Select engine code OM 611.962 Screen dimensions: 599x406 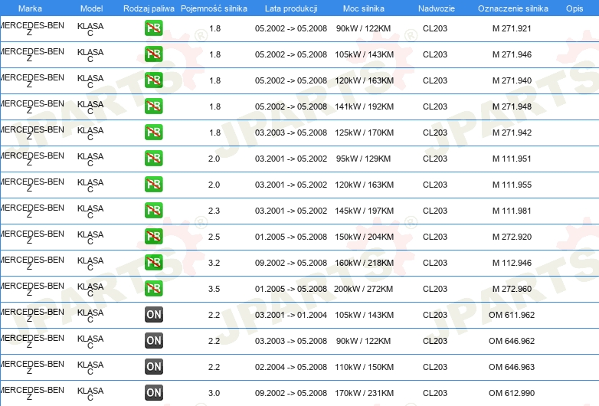[x=512, y=315]
